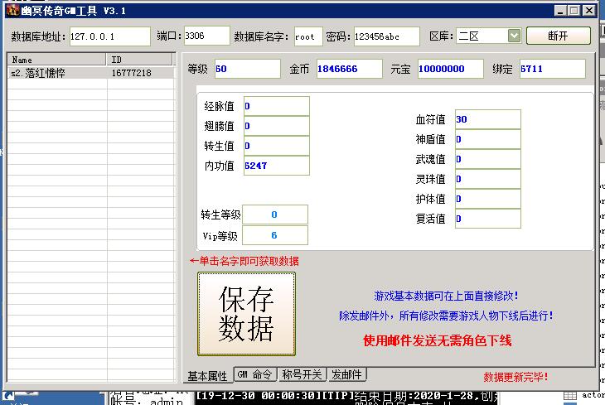Edit the 内功值 field
Image resolution: width=605 pixels, height=405 pixels.
275,166
